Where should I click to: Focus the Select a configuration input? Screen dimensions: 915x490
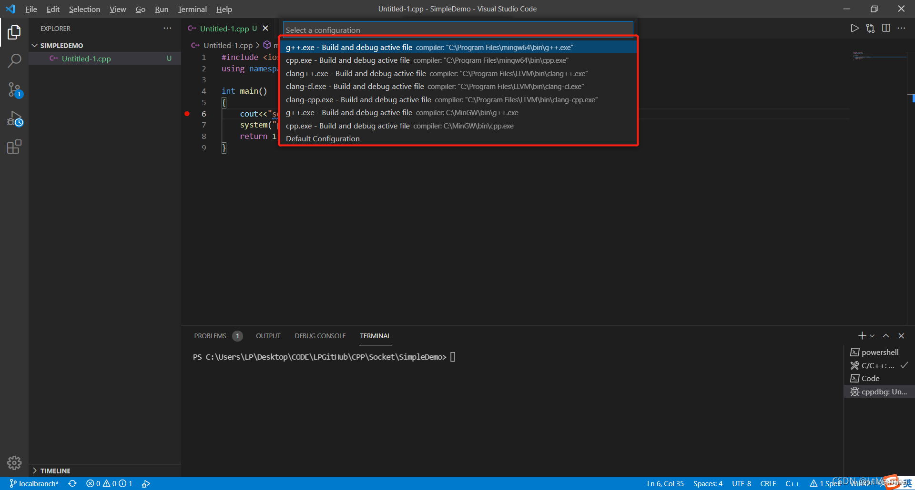coord(458,30)
